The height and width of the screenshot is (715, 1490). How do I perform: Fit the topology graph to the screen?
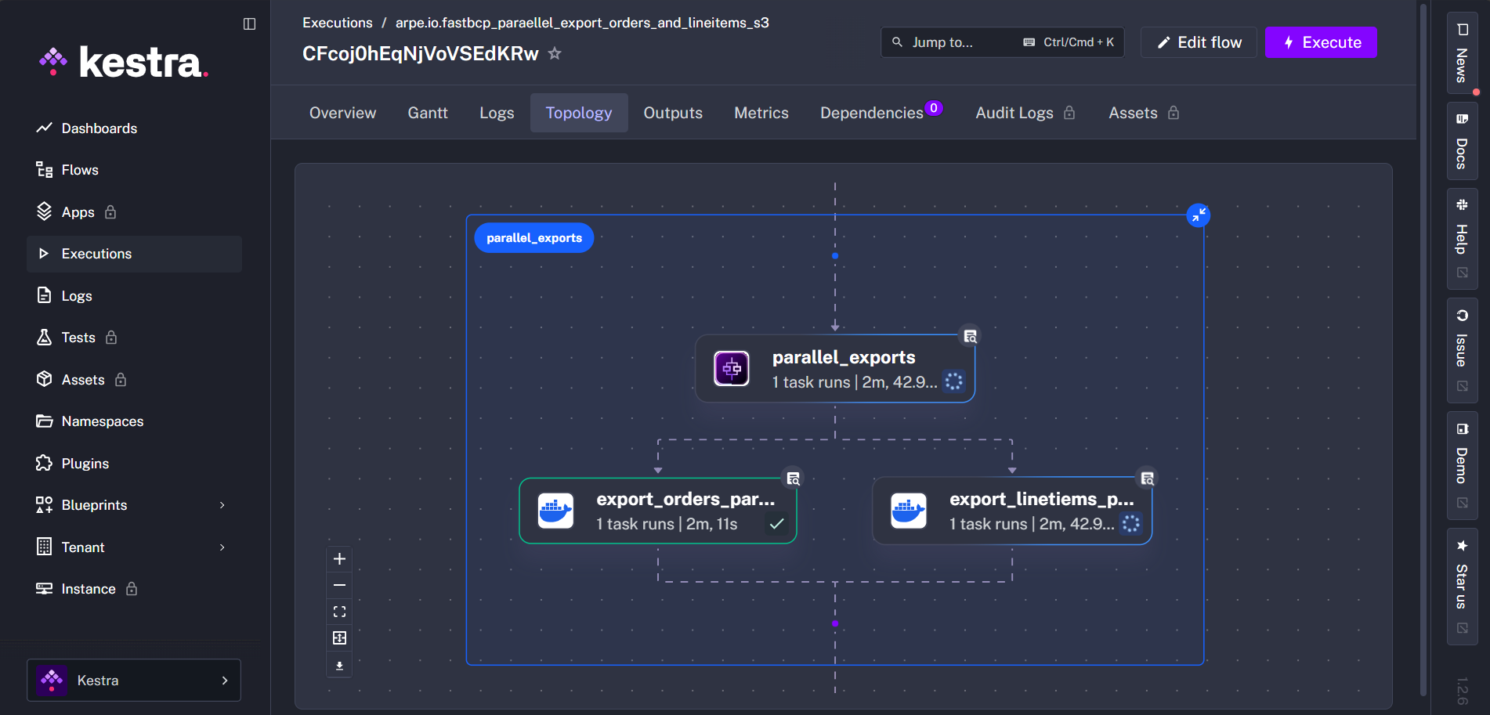[x=339, y=612]
